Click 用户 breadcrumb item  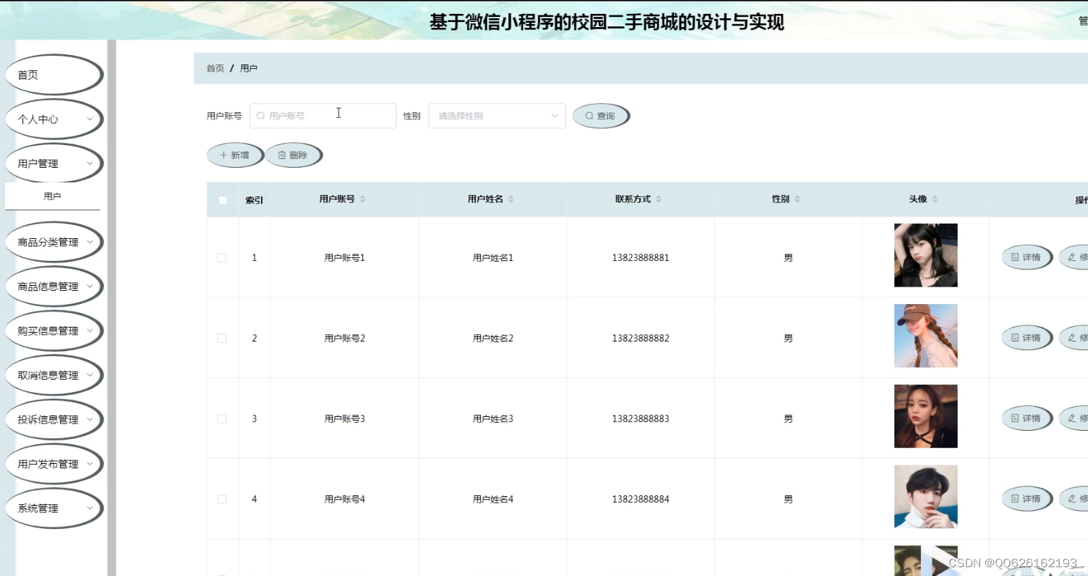(249, 68)
